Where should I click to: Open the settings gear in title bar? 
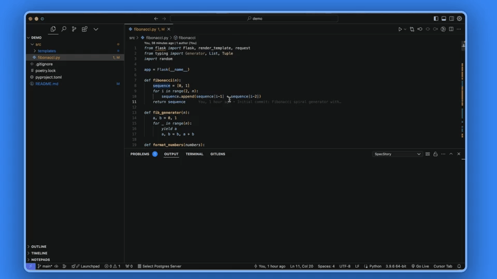459,19
